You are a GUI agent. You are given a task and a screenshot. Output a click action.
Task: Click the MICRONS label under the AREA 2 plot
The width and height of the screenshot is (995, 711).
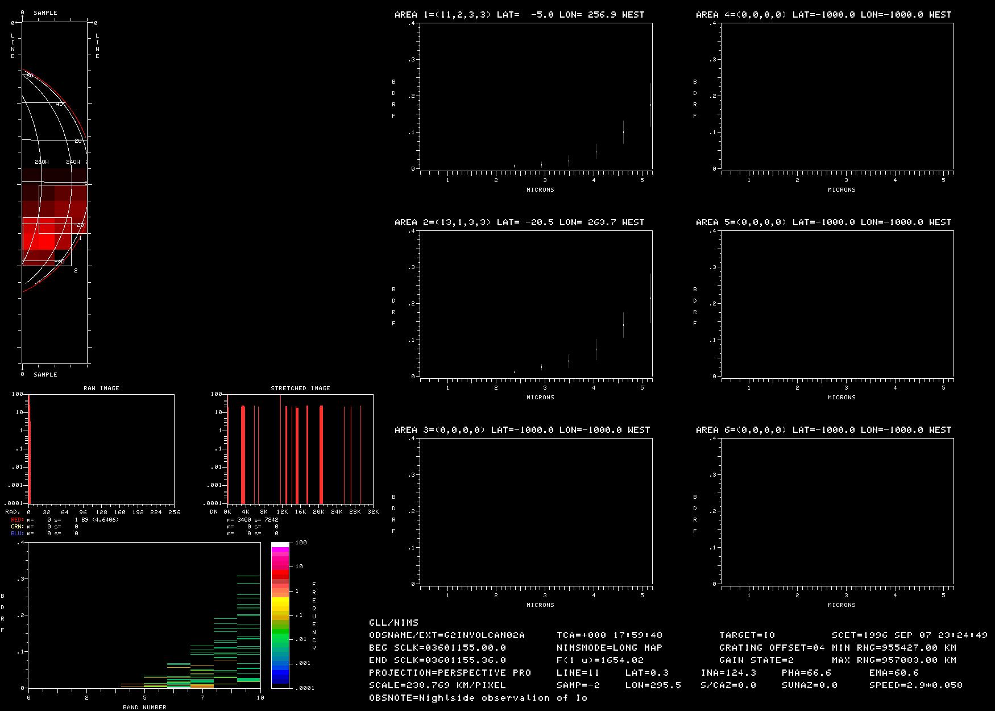point(540,398)
